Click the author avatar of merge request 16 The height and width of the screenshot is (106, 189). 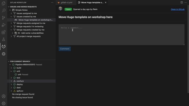tap(16, 33)
